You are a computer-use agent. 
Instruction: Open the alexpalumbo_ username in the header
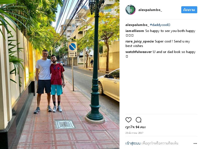(150, 10)
